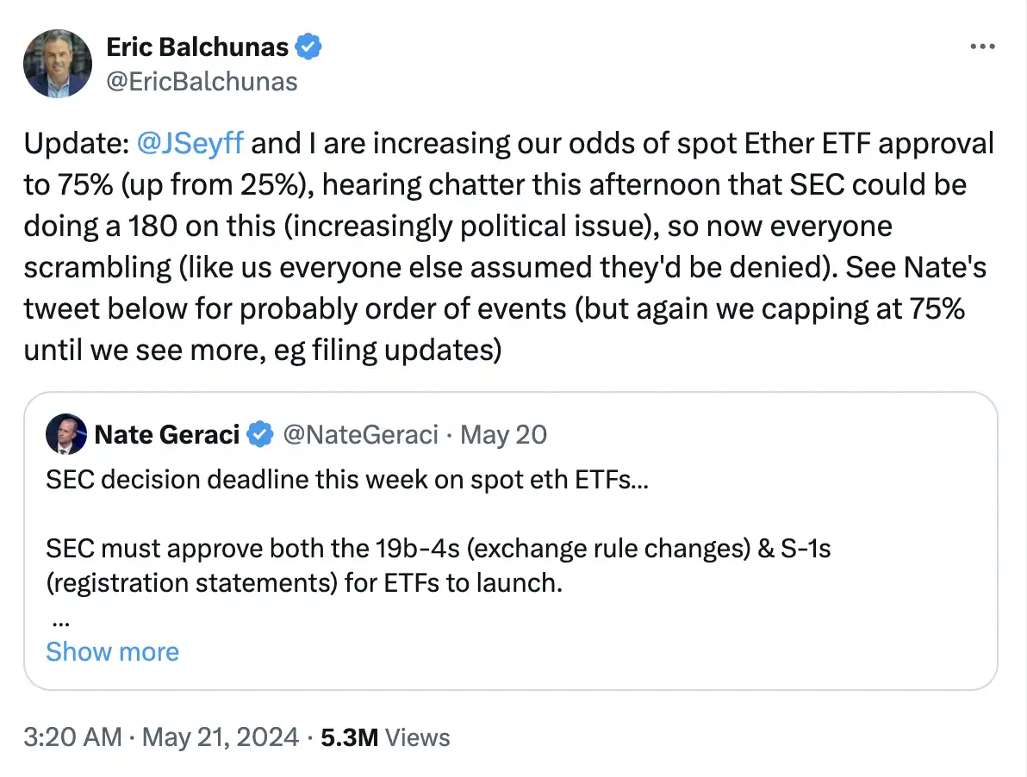The image size is (1027, 777).
Task: Click Eric Balchunas's blue verified badge
Action: click(309, 47)
